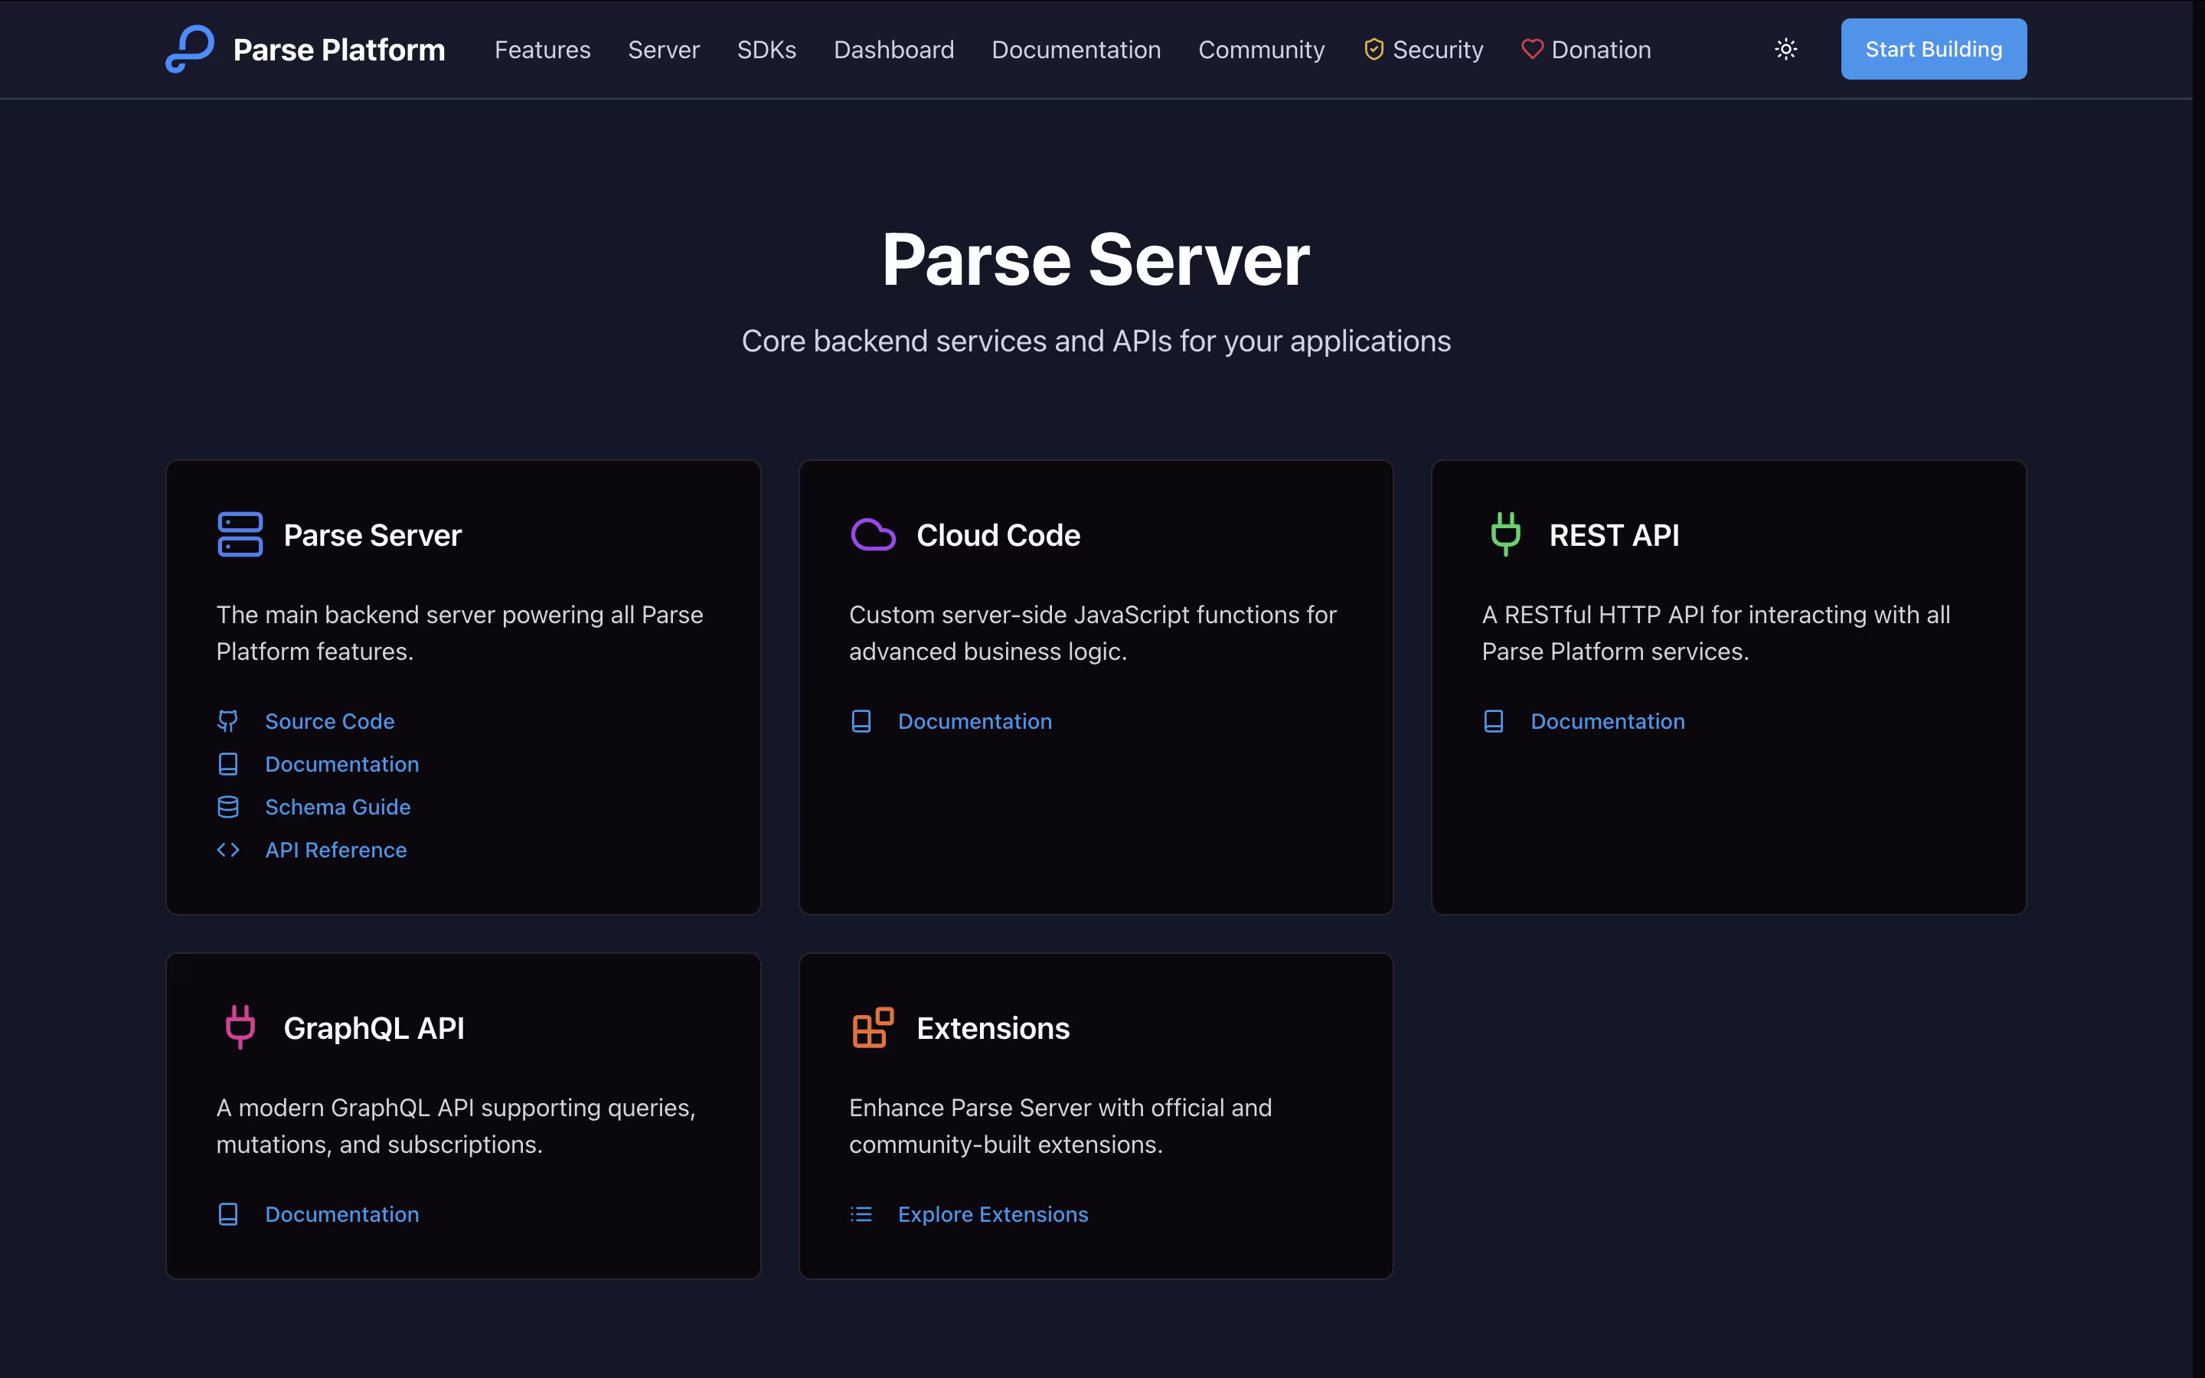Viewport: 2205px width, 1378px height.
Task: Open the SDKs navigation item
Action: [766, 49]
